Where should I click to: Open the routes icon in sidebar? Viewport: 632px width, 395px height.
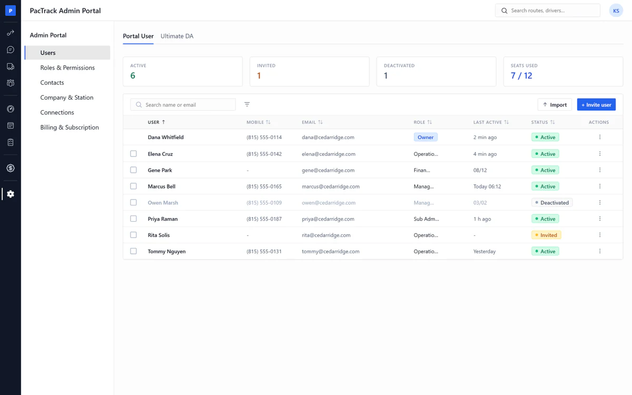[11, 33]
